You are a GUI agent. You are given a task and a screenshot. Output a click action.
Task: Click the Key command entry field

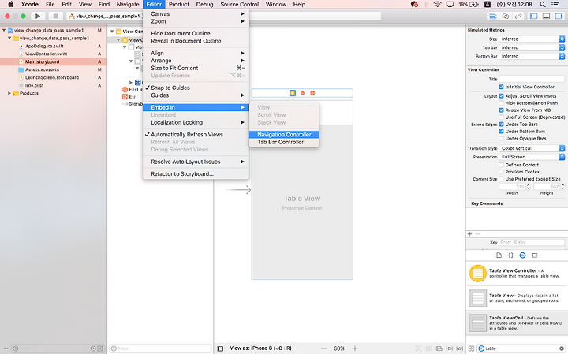pos(532,242)
